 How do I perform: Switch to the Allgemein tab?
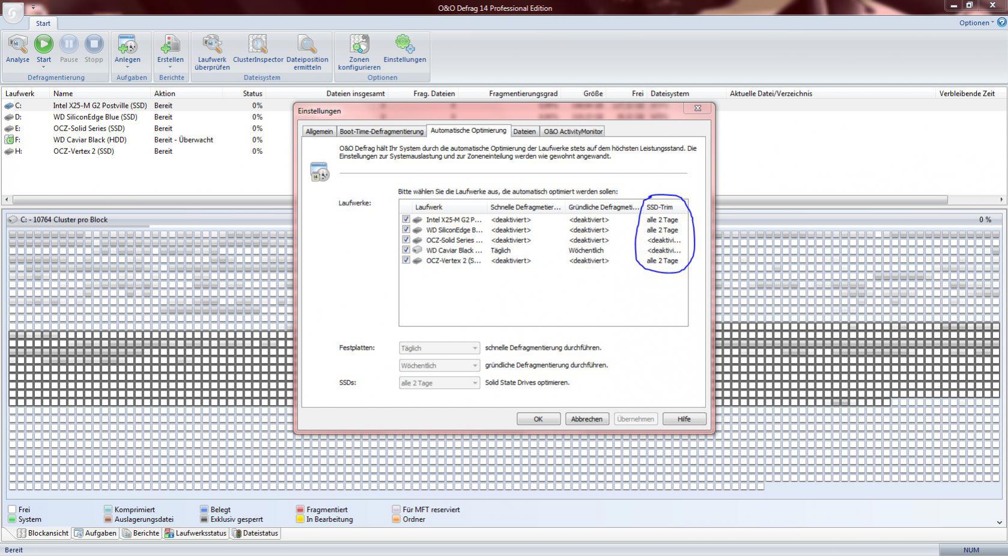[319, 132]
